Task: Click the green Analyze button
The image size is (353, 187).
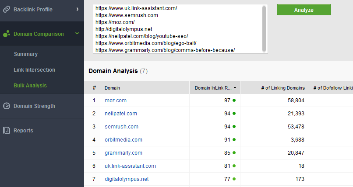Action: (304, 10)
